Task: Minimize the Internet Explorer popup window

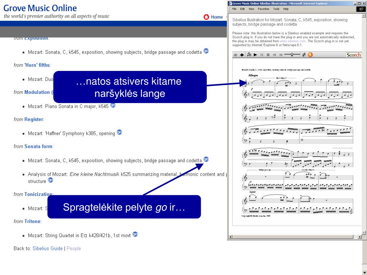Action: [x=356, y=4]
